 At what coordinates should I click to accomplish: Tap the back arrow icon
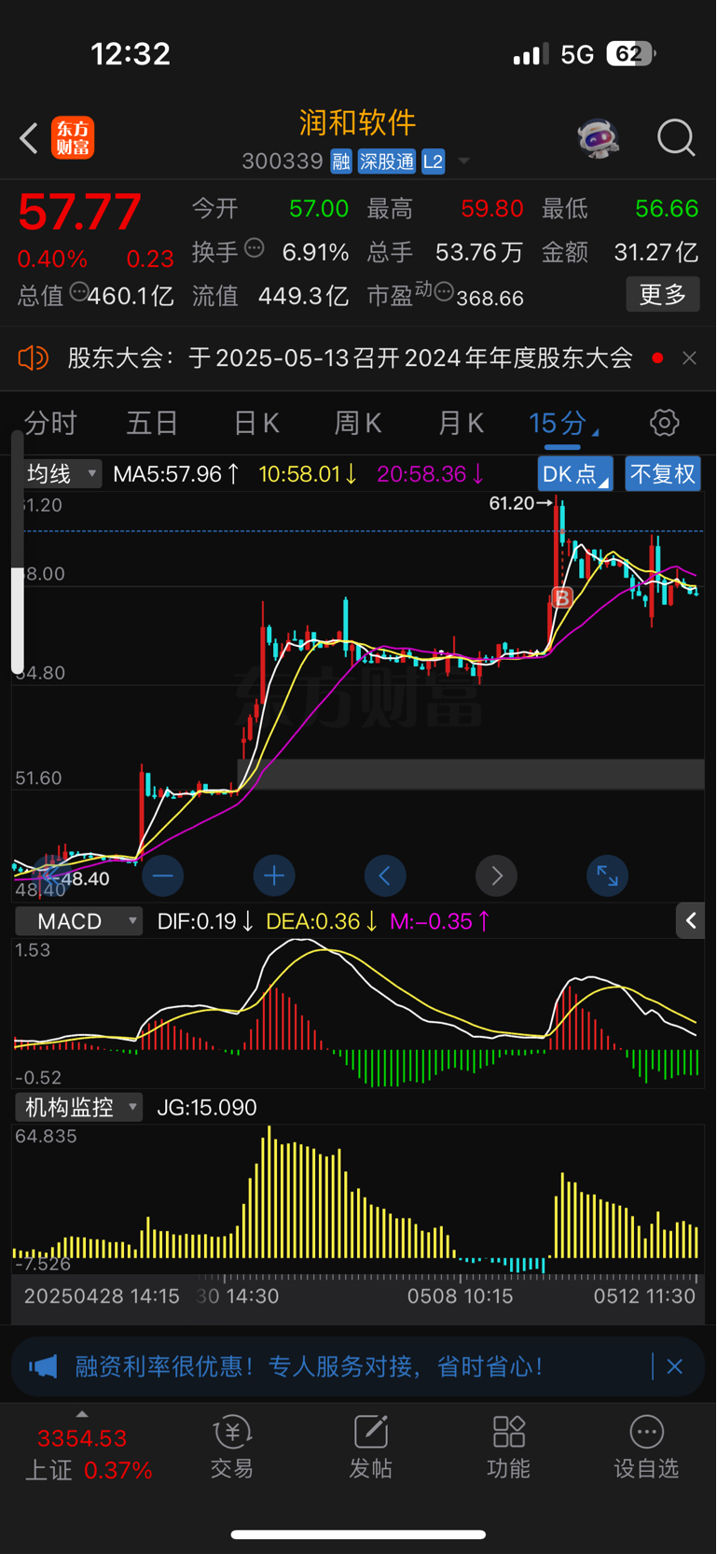(x=29, y=138)
